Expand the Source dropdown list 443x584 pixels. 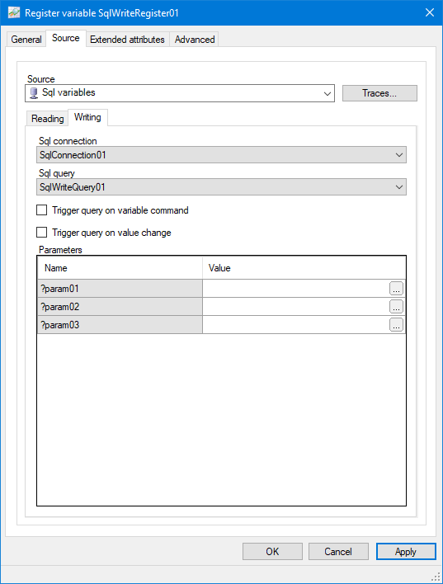[x=328, y=93]
